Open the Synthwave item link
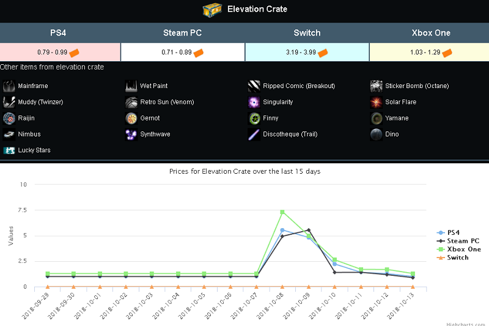Image resolution: width=489 pixels, height=326 pixels. (155, 134)
